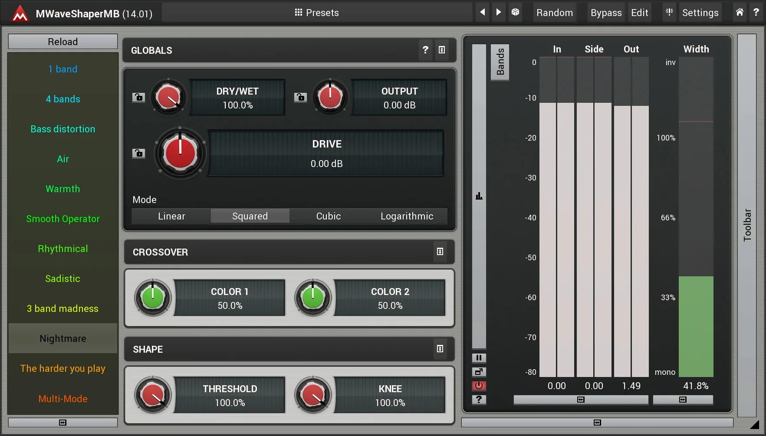Viewport: 766px width, 436px height.
Task: Open meter help question mark
Action: [479, 400]
